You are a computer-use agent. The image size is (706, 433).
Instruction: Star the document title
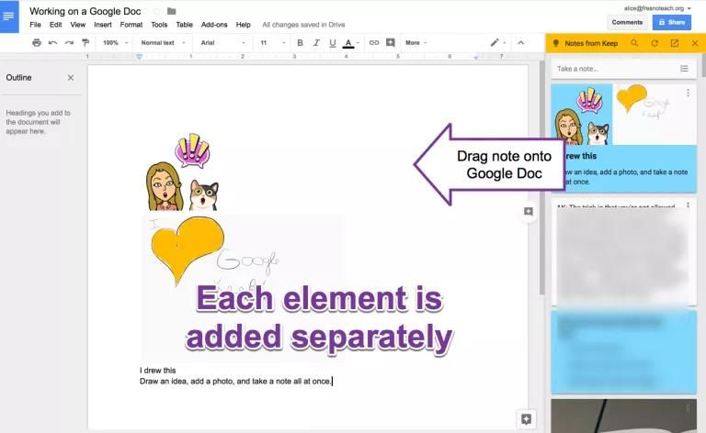pos(156,11)
